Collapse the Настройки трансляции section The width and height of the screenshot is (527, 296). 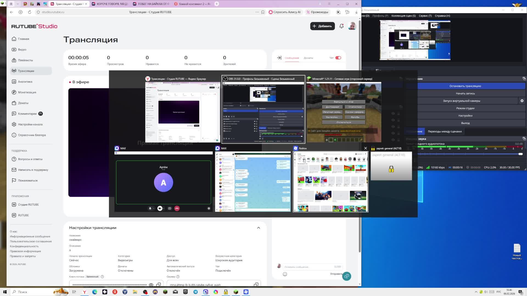click(x=258, y=228)
